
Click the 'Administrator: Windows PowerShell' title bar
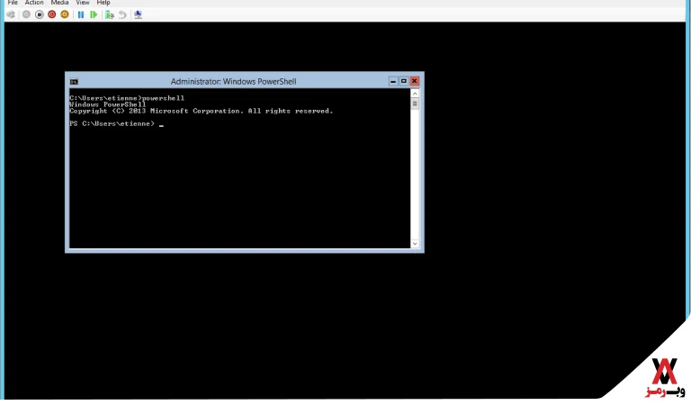233,82
